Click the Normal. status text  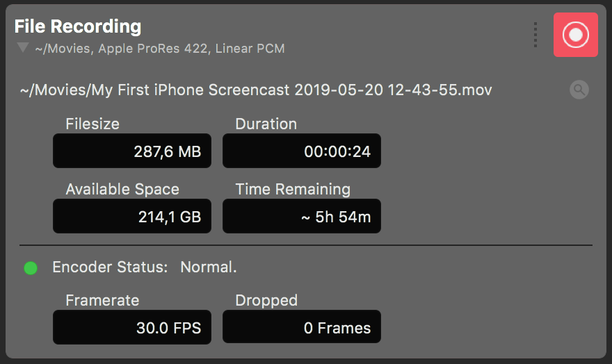click(209, 267)
